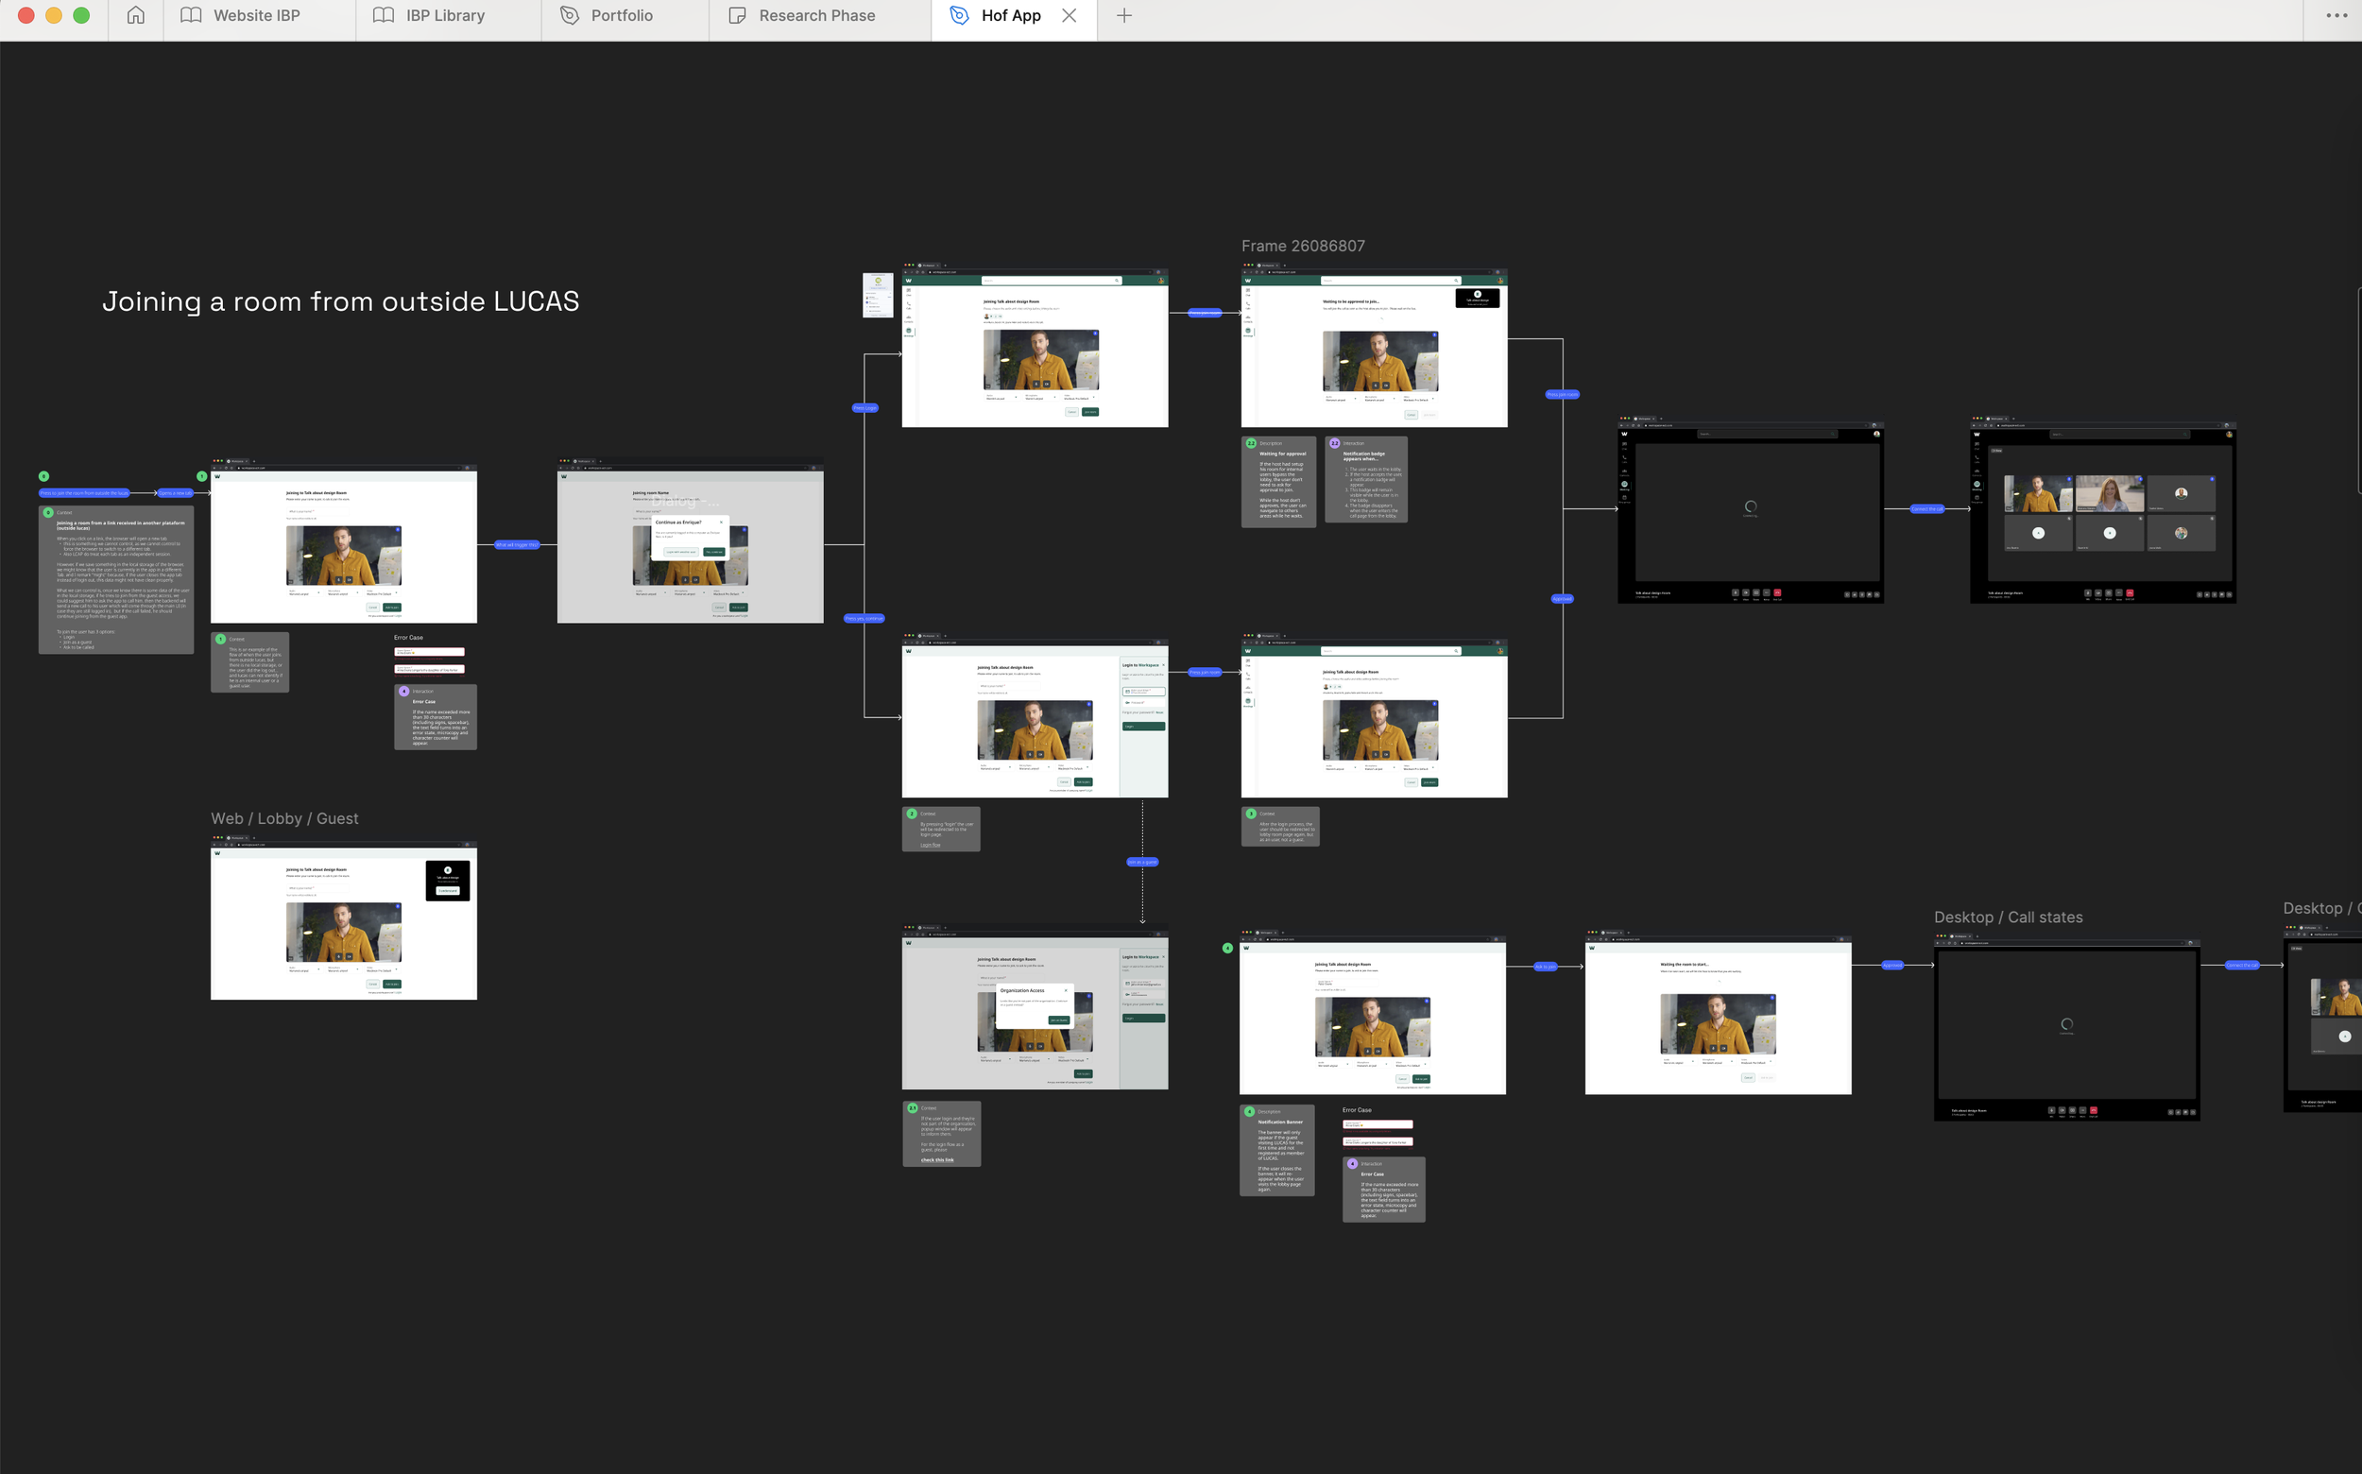
Task: Open Audio dropdown in Web / Lobby / Guest frame
Action: pos(306,970)
